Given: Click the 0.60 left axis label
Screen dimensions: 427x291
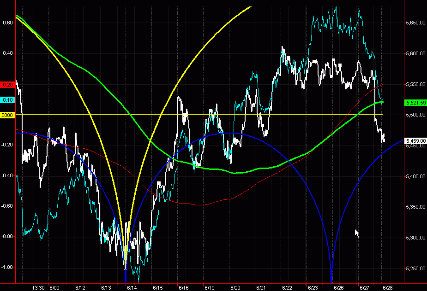Looking at the screenshot, I should pyautogui.click(x=8, y=23).
